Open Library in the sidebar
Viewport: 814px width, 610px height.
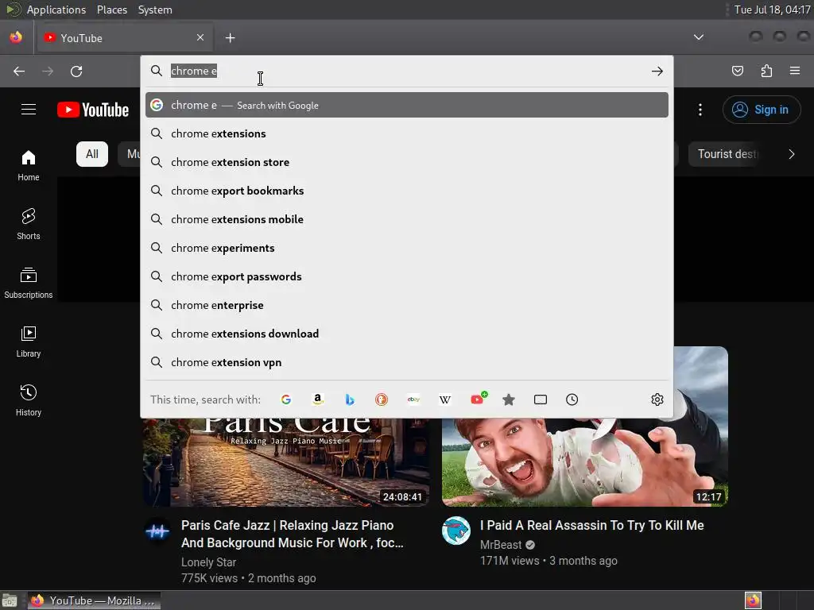point(29,342)
